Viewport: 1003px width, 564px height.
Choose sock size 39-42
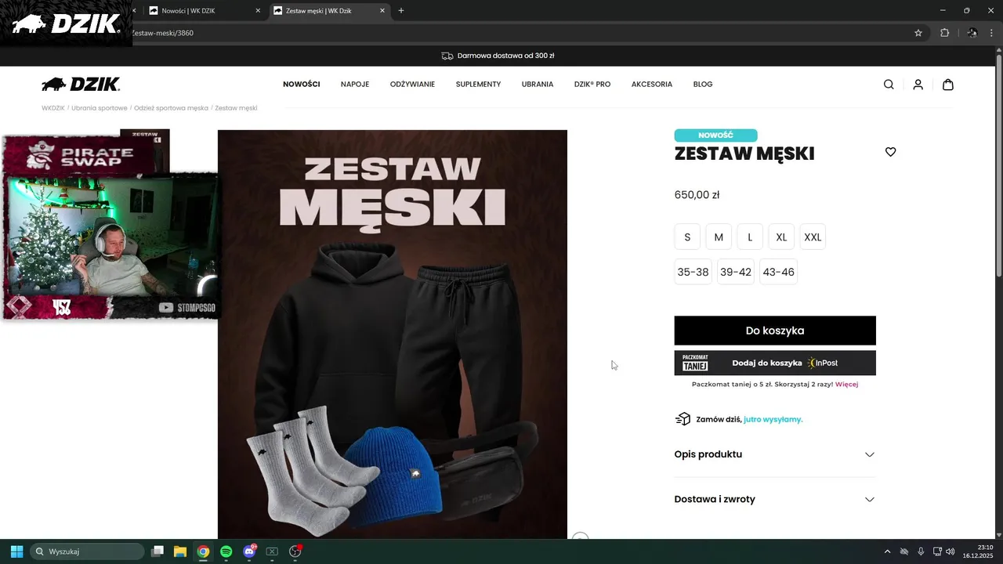736,272
